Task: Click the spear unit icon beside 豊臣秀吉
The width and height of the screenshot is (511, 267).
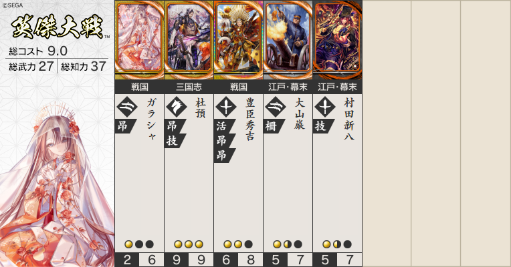Action: click(x=226, y=107)
